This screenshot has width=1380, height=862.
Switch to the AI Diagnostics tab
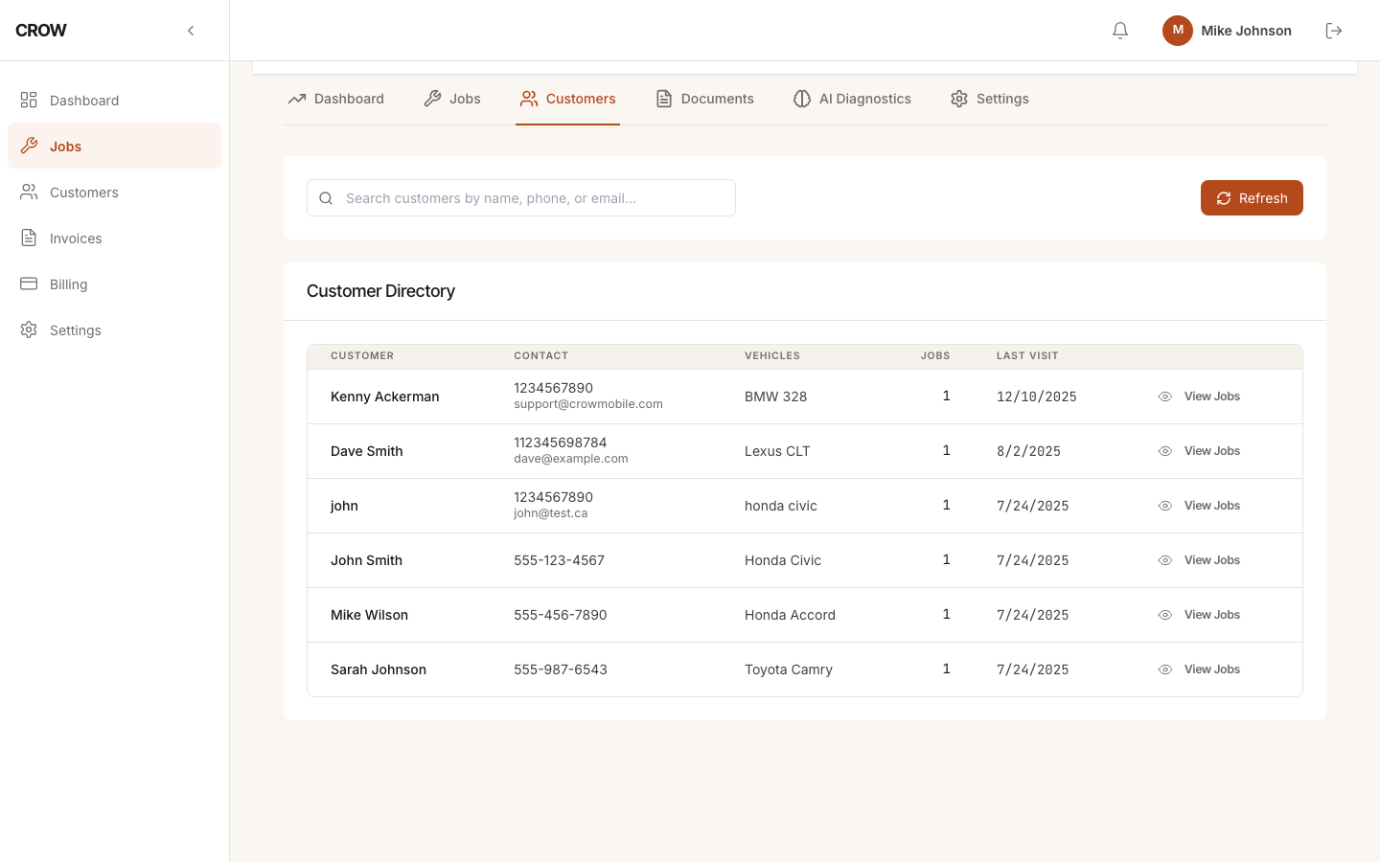tap(852, 99)
